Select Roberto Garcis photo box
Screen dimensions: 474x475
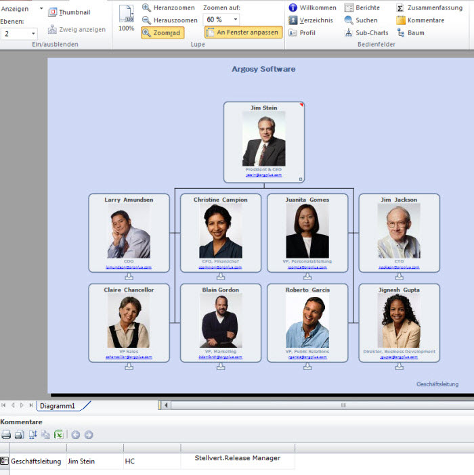307,323
